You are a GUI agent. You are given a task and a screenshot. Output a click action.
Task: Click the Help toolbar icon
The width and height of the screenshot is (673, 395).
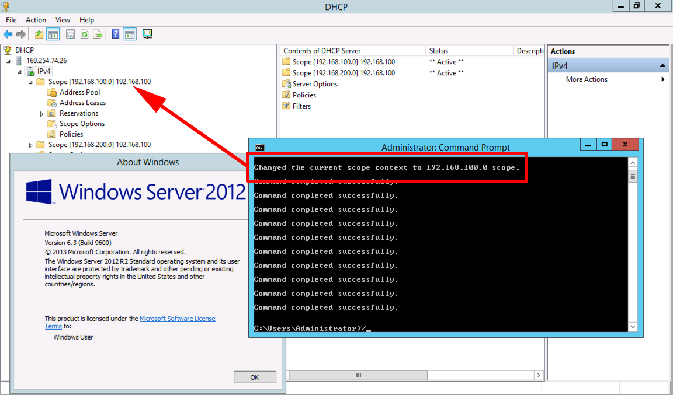115,33
